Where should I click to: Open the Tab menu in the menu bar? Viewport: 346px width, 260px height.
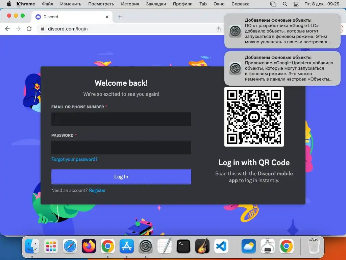point(203,4)
